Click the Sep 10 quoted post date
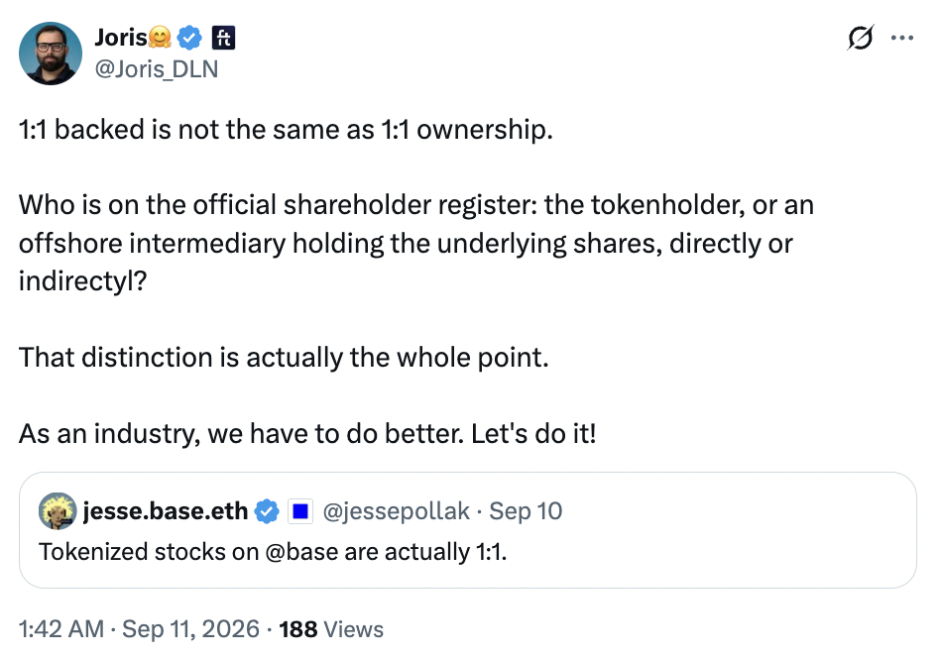This screenshot has width=940, height=658. (x=526, y=511)
